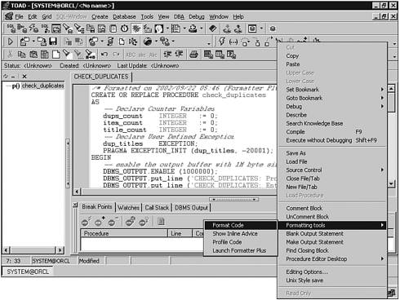Expand the Goto Bookmark submenu arrow
Viewport: 400px width, 300px height.
382,98
